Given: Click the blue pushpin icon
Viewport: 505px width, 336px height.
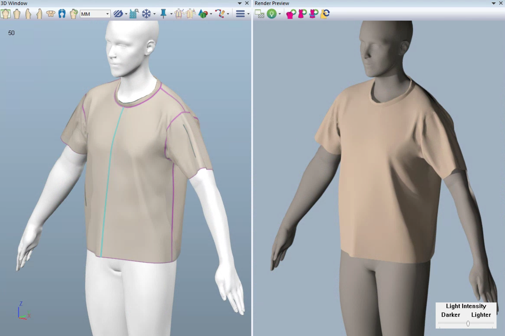Looking at the screenshot, I should coord(163,14).
